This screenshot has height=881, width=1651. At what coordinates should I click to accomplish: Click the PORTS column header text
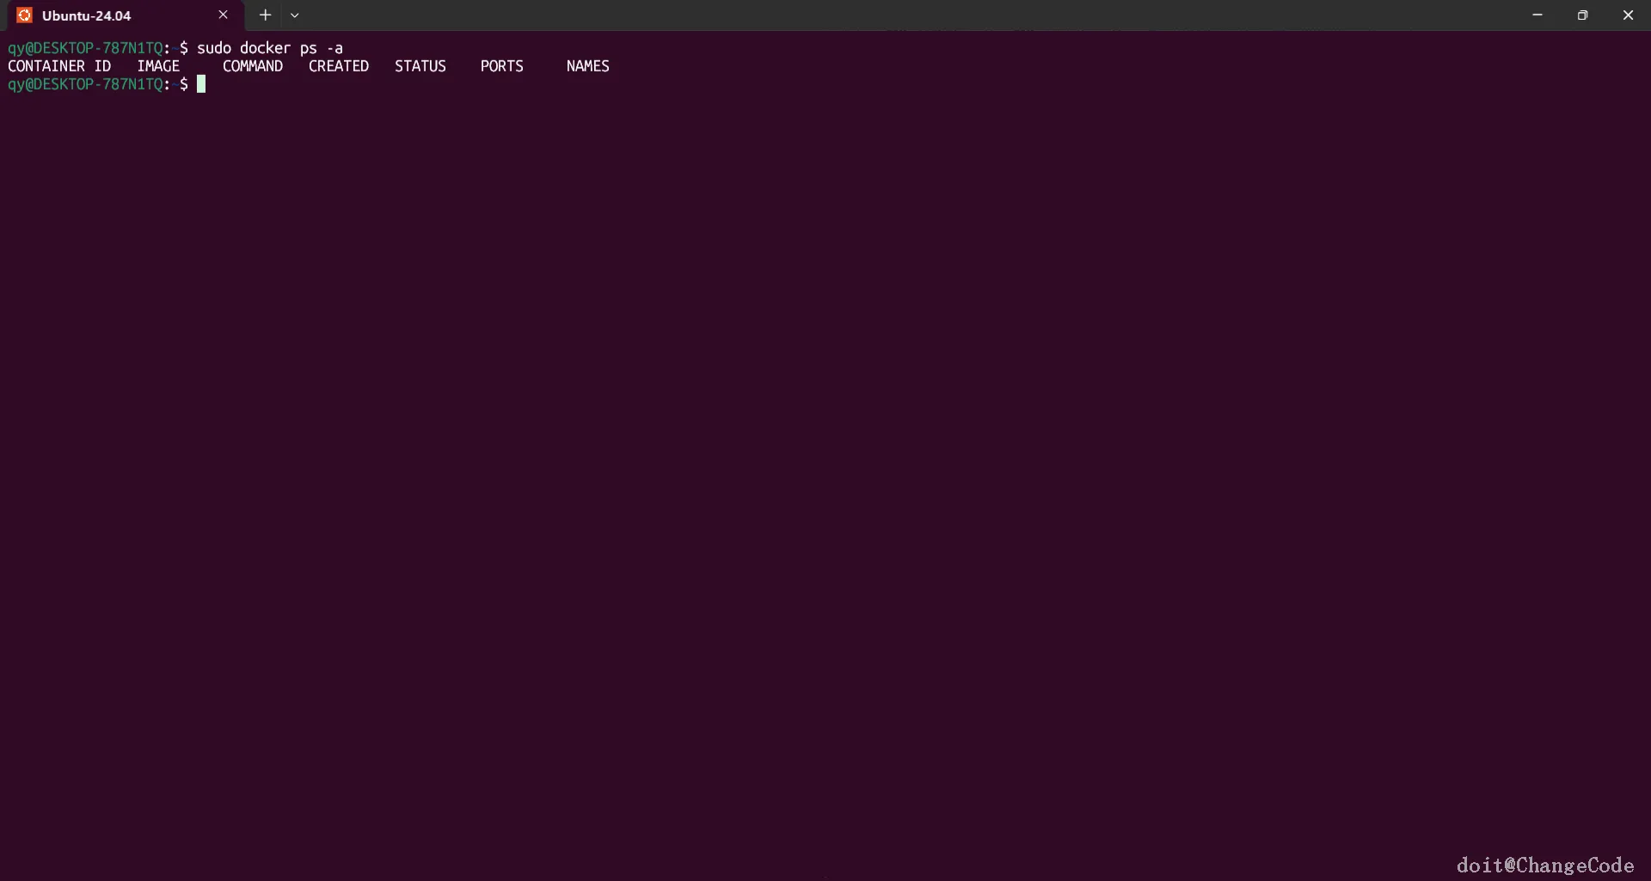[502, 66]
